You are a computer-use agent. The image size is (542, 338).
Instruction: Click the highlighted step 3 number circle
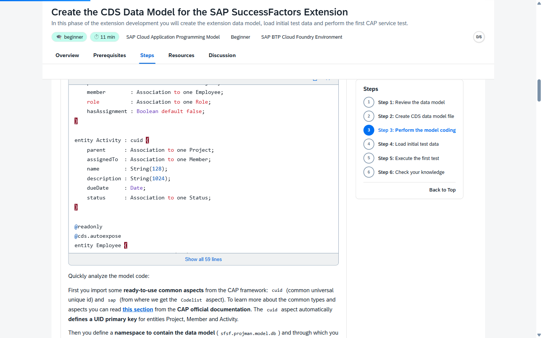(369, 130)
